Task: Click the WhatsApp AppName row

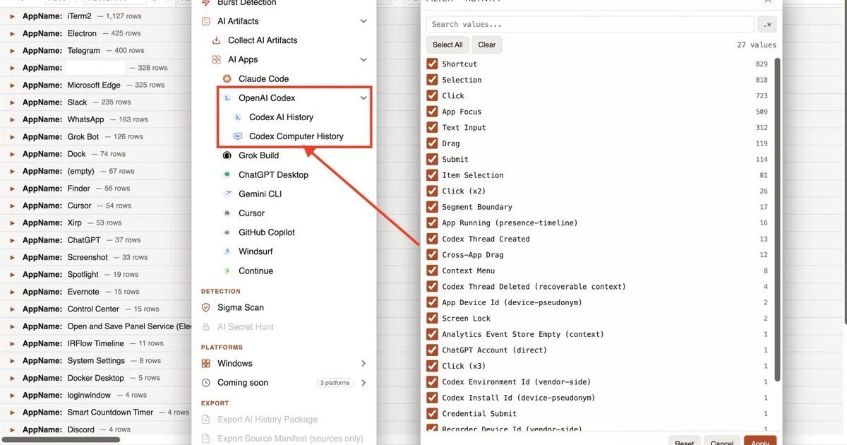Action: coord(95,119)
